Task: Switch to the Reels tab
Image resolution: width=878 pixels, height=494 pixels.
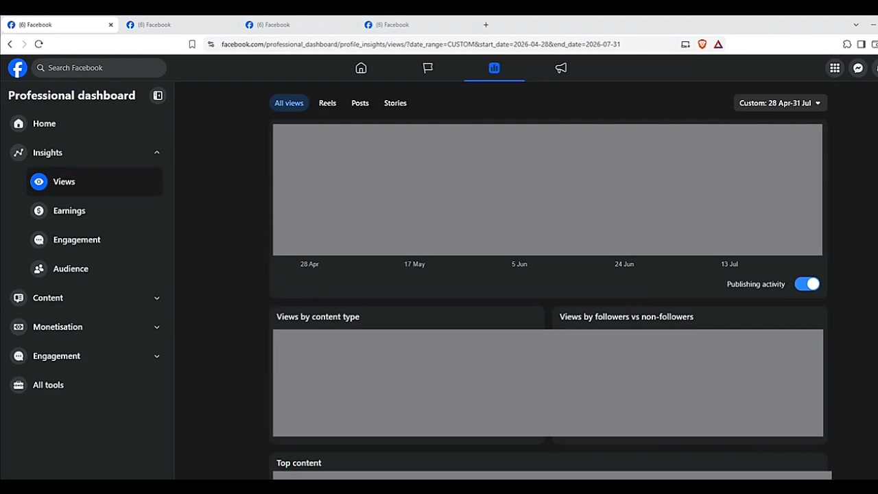Action: coord(327,103)
